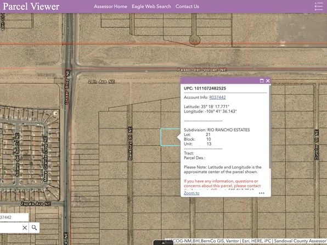Open account link R037442
327x245 pixels.
217,97
